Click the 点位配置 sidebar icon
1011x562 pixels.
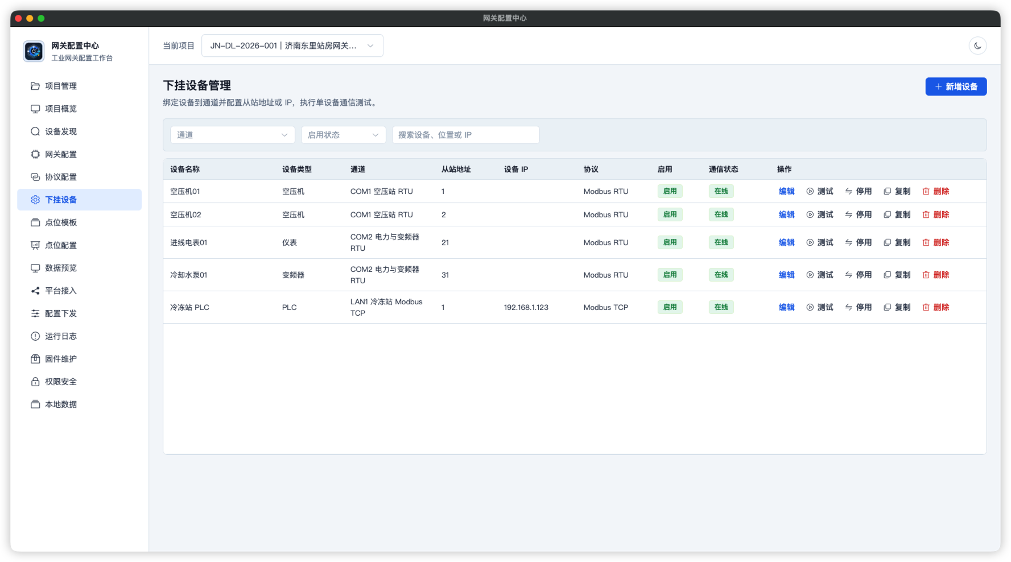click(35, 245)
